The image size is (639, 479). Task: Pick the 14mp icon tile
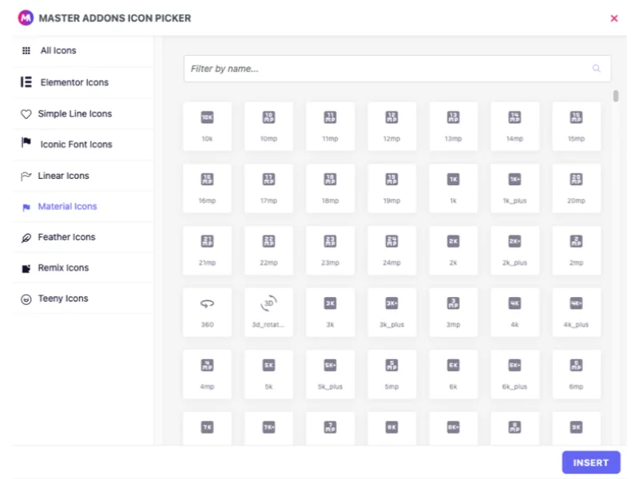[514, 126]
